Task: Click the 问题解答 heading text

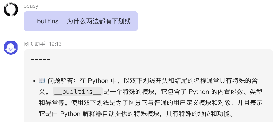Action: tap(60, 81)
